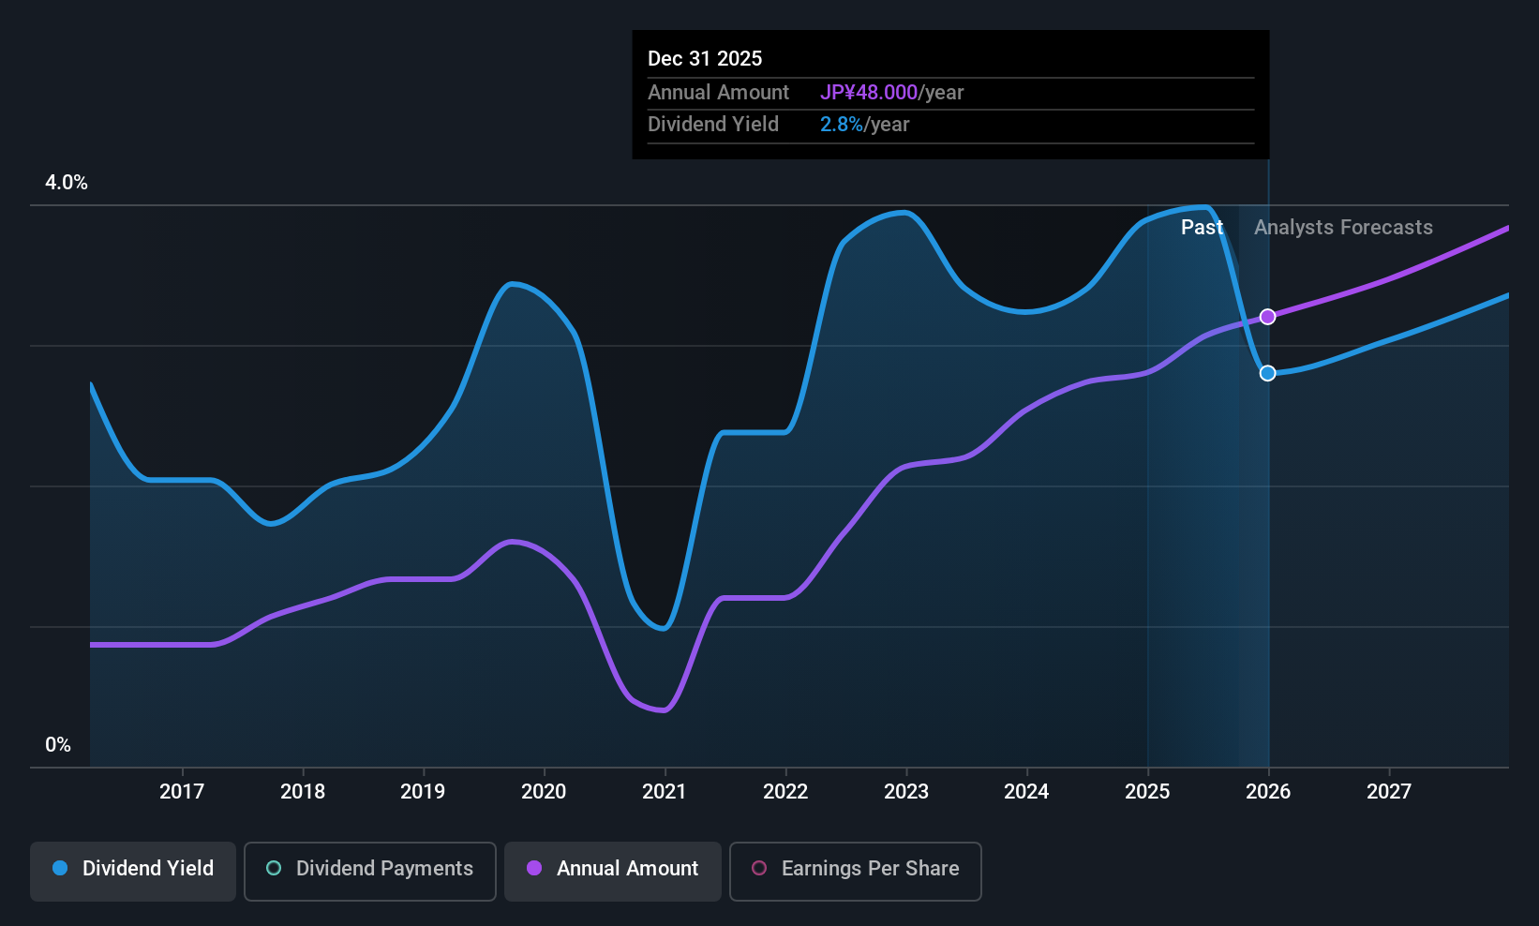Viewport: 1539px width, 926px height.
Task: Click the purple Annual Amount legend dot
Action: point(534,868)
